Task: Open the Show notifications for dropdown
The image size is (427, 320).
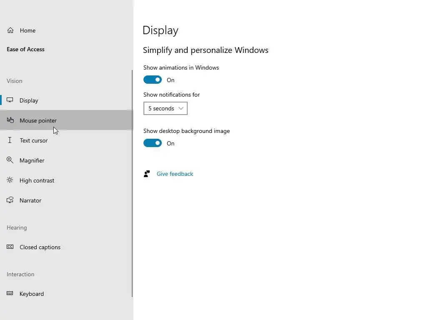Action: point(166,108)
